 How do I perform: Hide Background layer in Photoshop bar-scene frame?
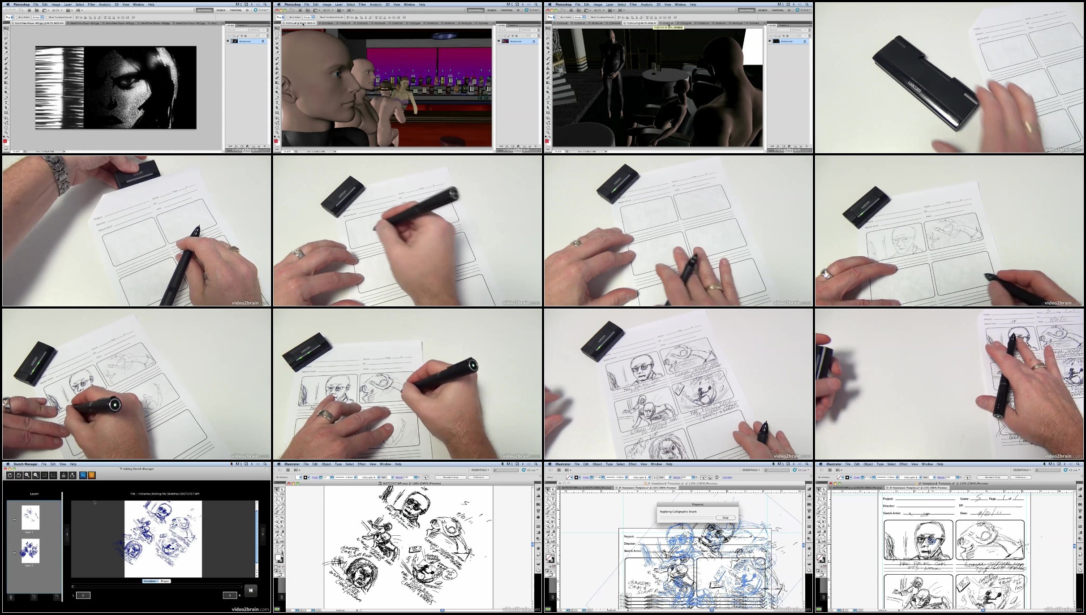click(x=498, y=41)
